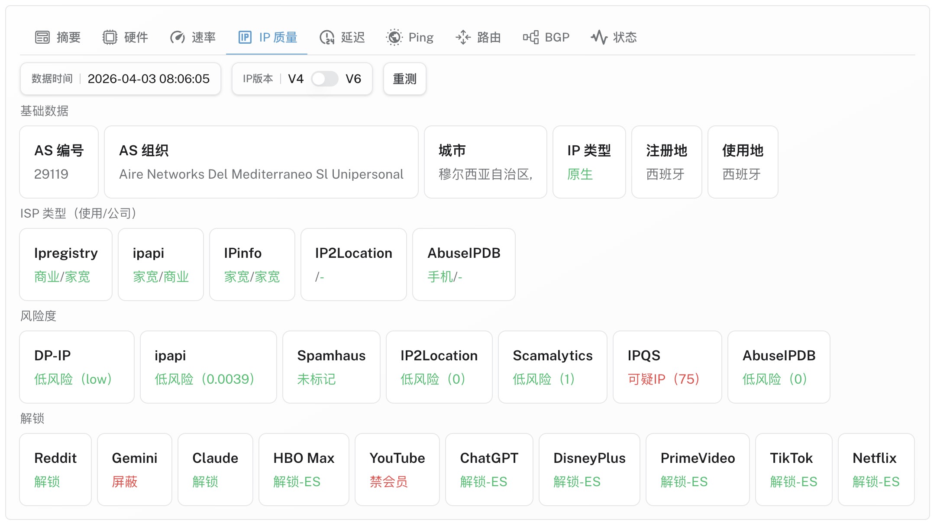
Task: Click the 风险度 section heading
Action: click(39, 316)
